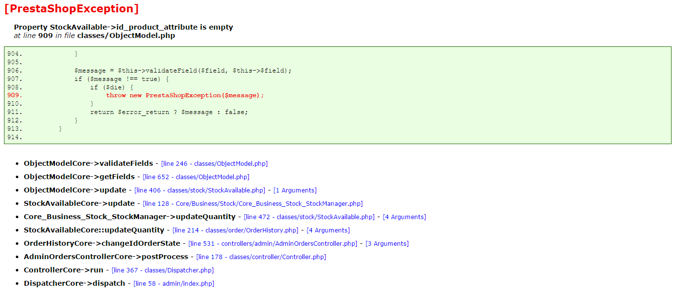
Task: Expand 4 Arguments for StockAvailableCore::updateQuantity
Action: click(x=328, y=230)
